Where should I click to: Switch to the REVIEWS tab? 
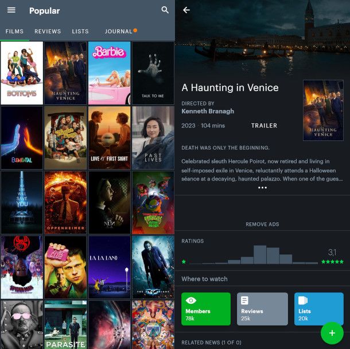click(48, 32)
